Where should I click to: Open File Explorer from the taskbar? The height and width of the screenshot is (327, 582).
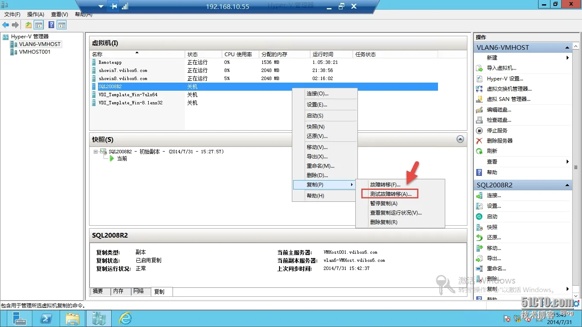coord(72,318)
